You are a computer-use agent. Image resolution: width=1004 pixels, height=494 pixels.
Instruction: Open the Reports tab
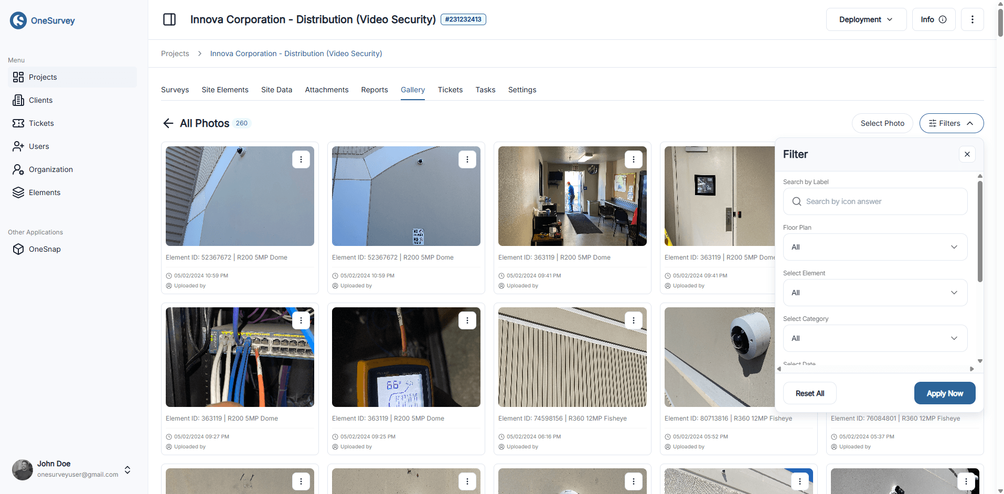pyautogui.click(x=374, y=90)
